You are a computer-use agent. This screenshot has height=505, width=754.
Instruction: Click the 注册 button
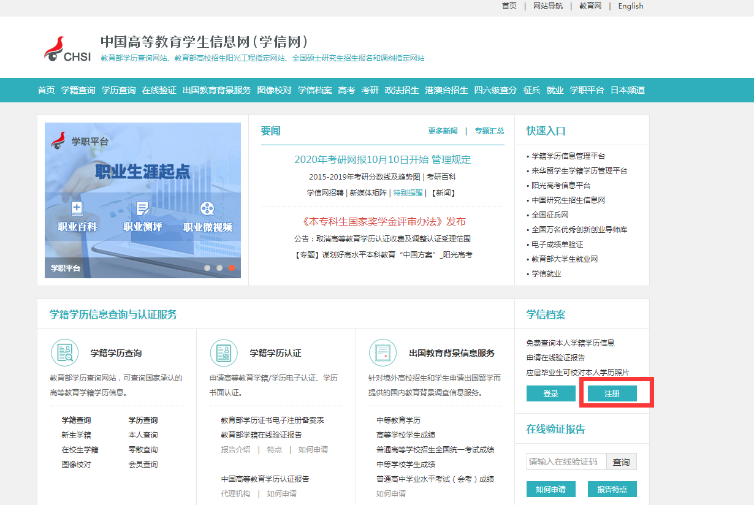[612, 393]
